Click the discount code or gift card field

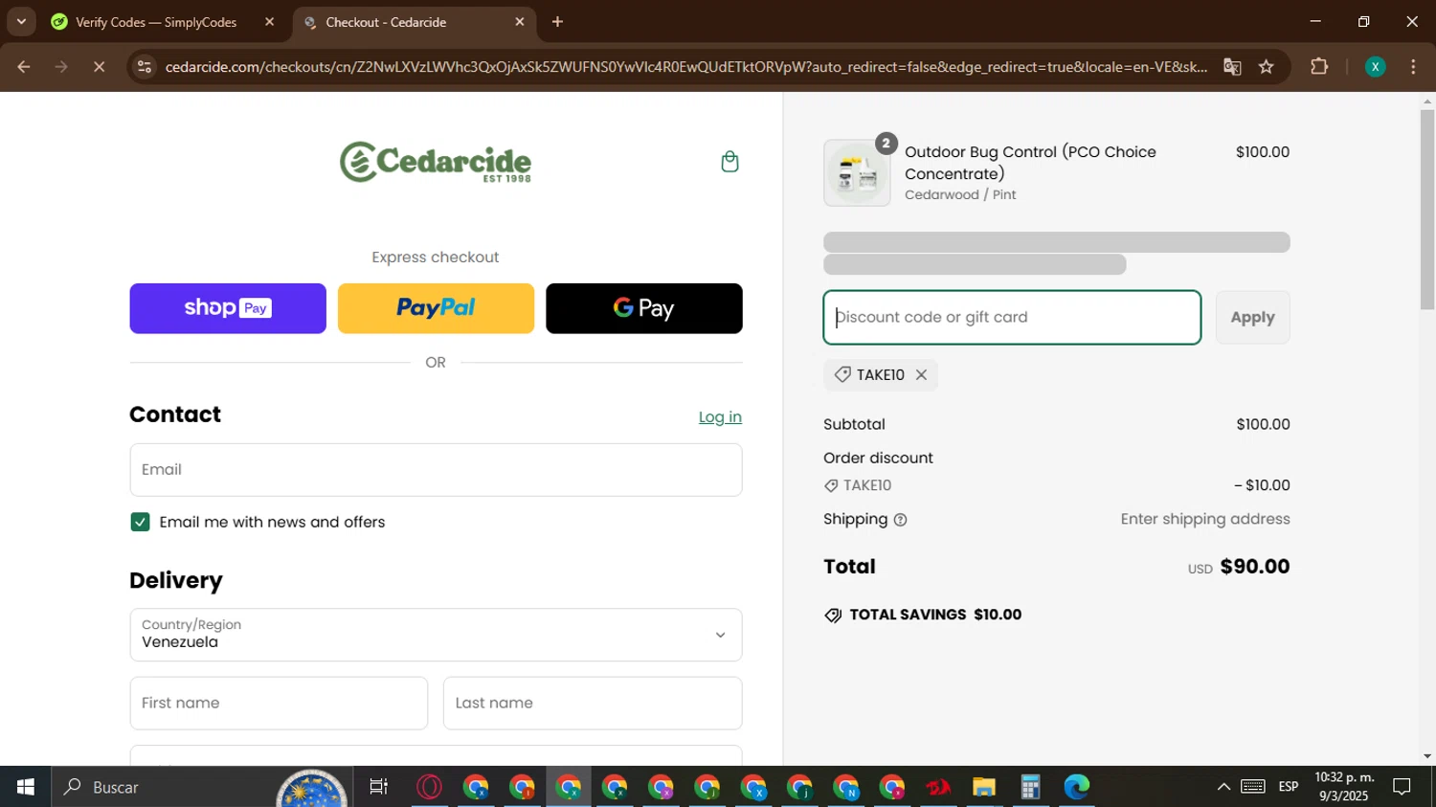pos(1012,318)
